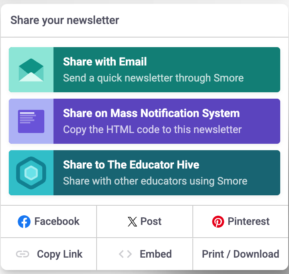Open Share to The Educator Hive
The width and height of the screenshot is (289, 274).
131,165
